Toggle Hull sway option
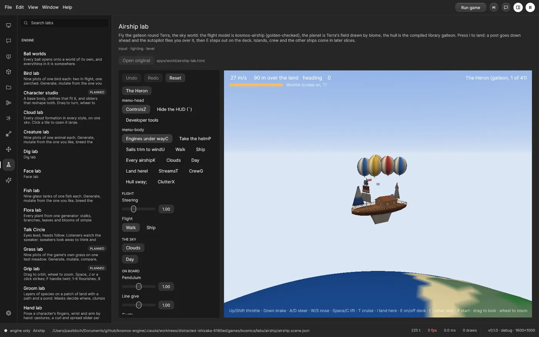Viewport: 539px width, 337px height. coord(136,182)
